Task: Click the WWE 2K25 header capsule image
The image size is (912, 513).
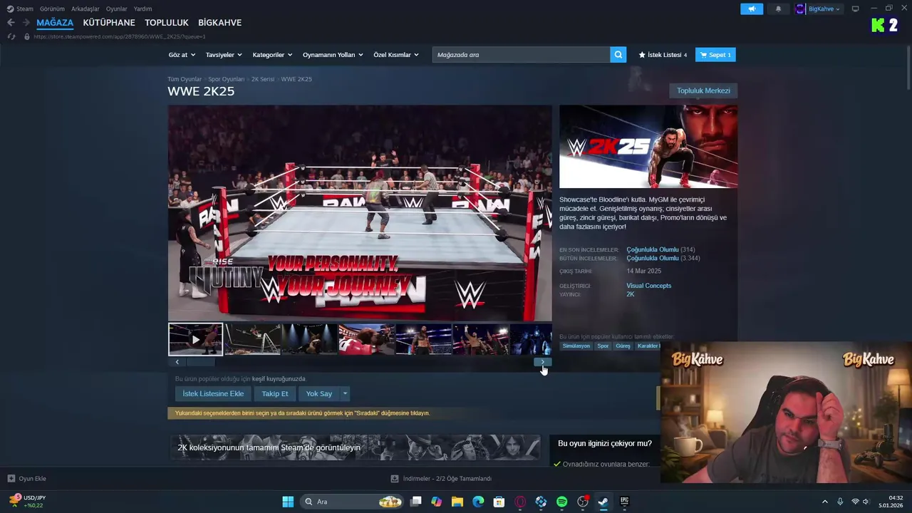Action: point(648,147)
